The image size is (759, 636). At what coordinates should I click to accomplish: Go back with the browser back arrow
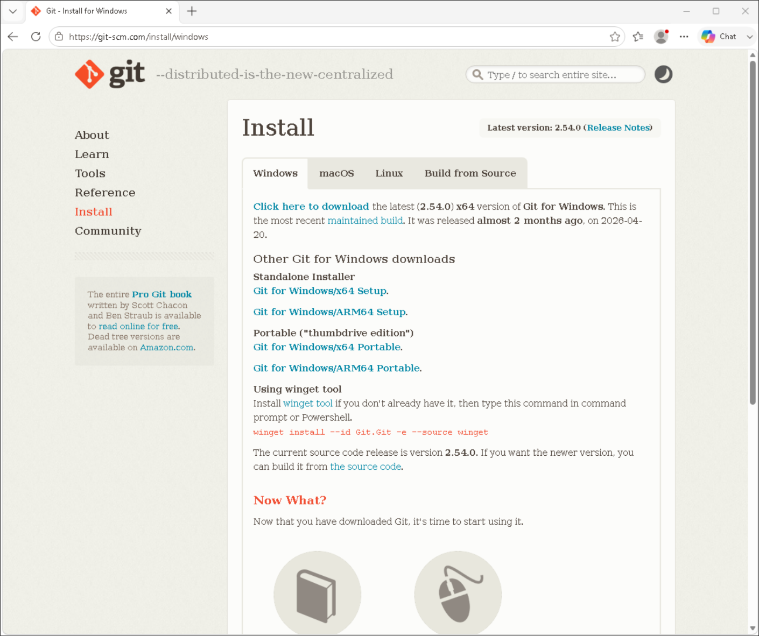click(x=13, y=37)
